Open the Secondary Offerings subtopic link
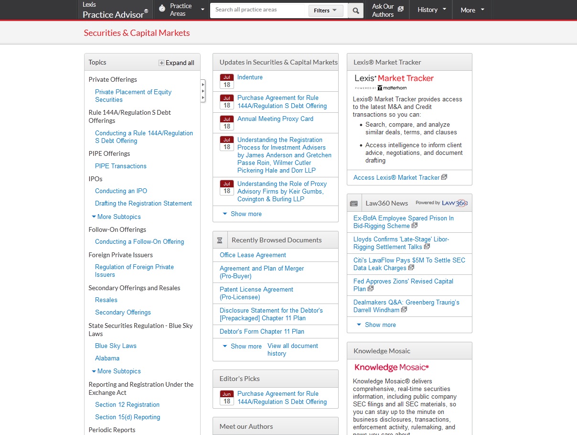 [x=123, y=312]
